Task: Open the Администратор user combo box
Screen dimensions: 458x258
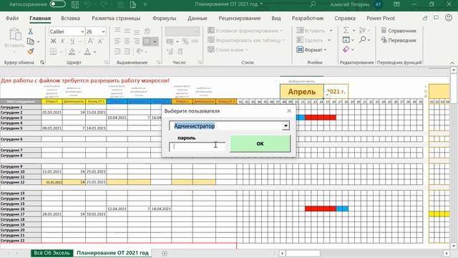Action: coord(286,126)
